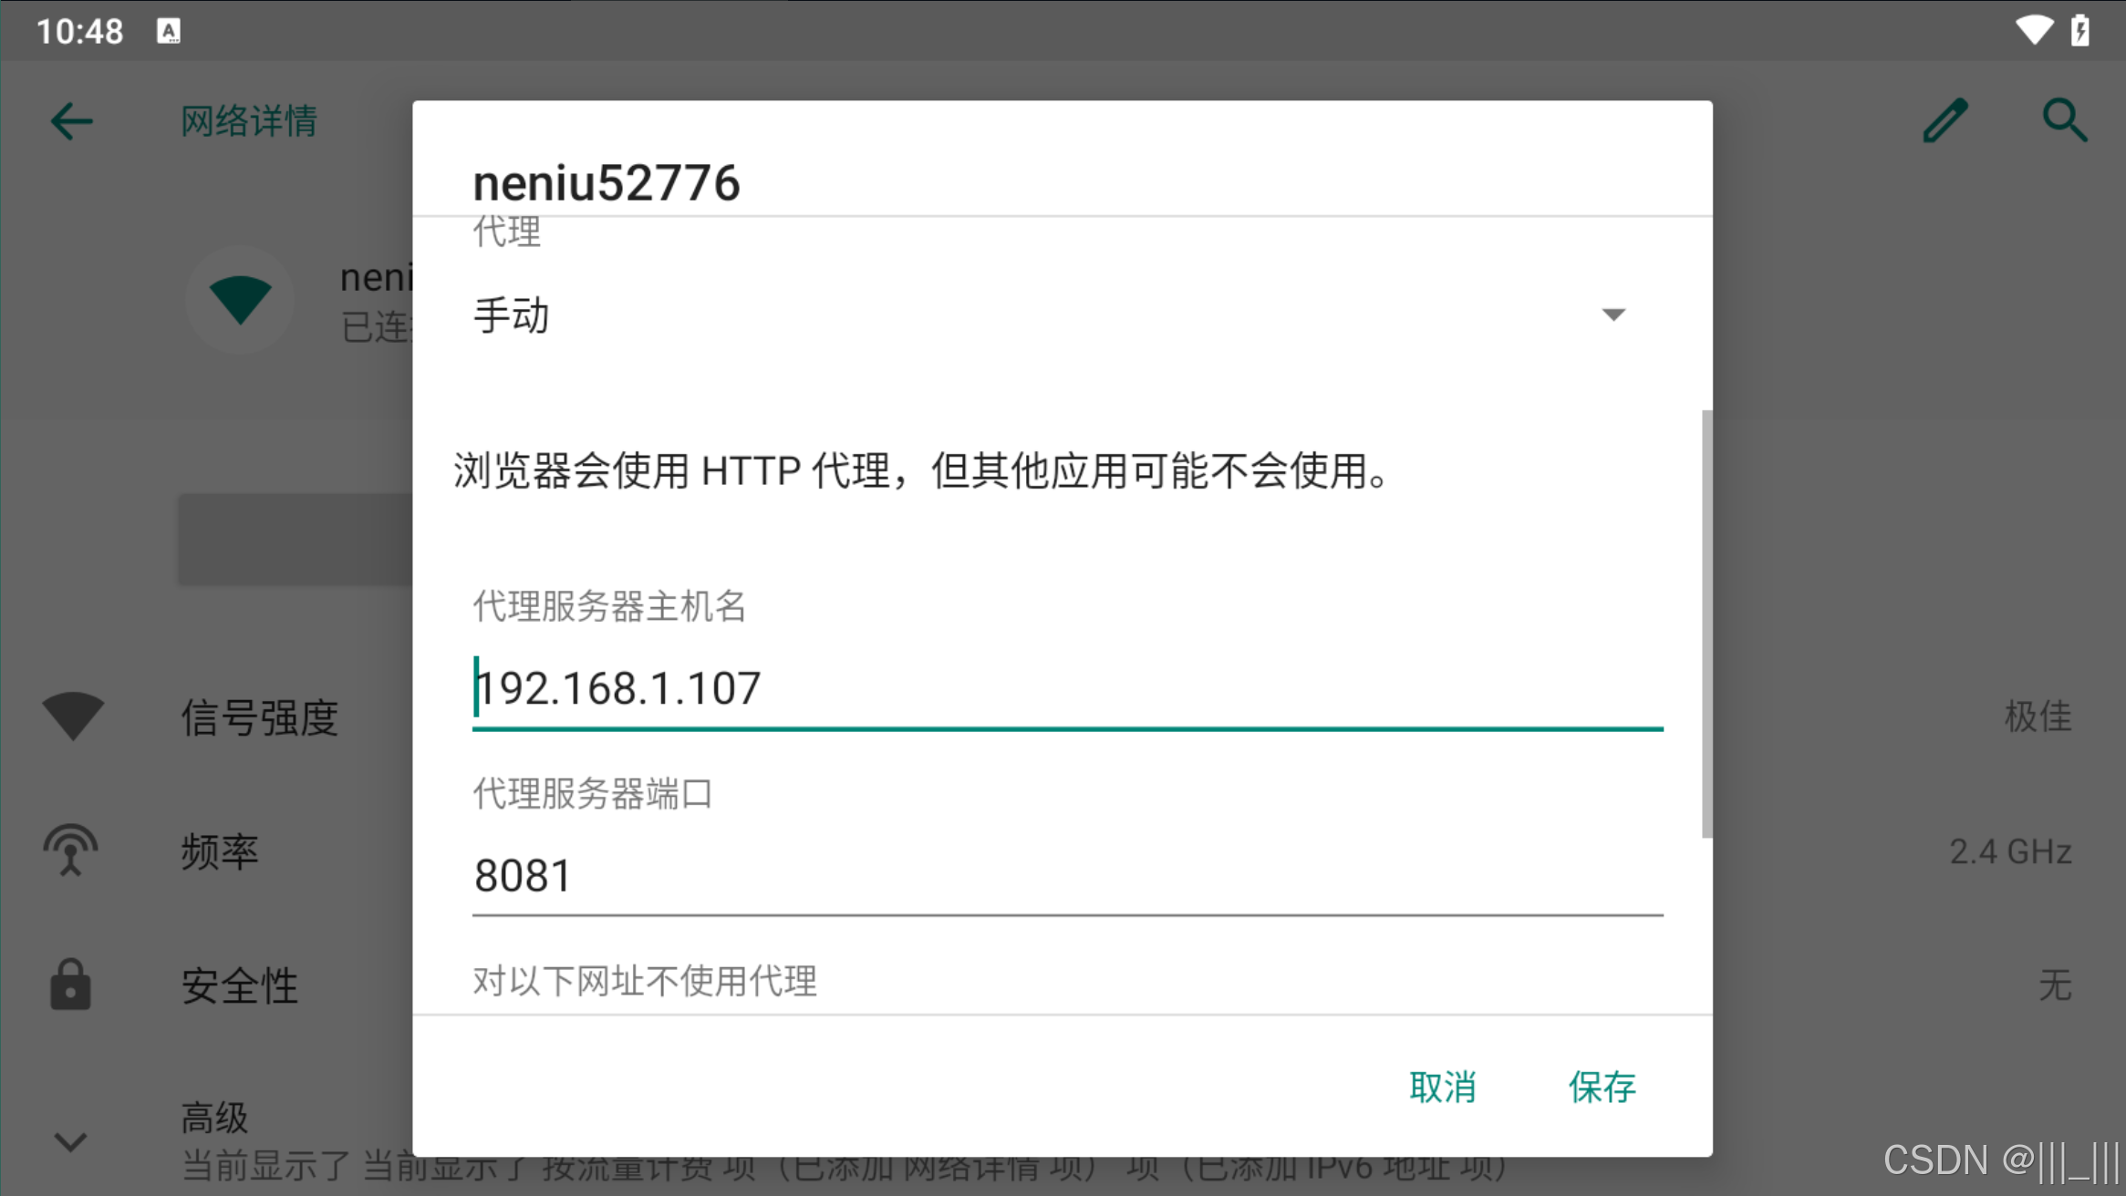Tap the frequency antenna icon
This screenshot has height=1196, width=2126.
tap(70, 851)
